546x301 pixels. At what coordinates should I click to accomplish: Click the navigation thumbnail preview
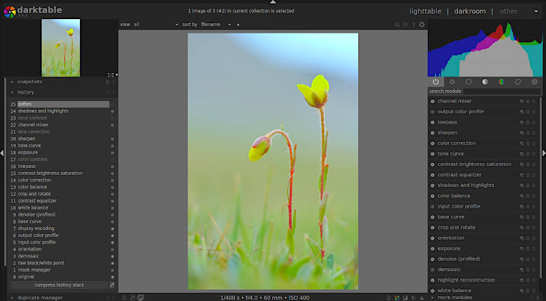click(61, 48)
